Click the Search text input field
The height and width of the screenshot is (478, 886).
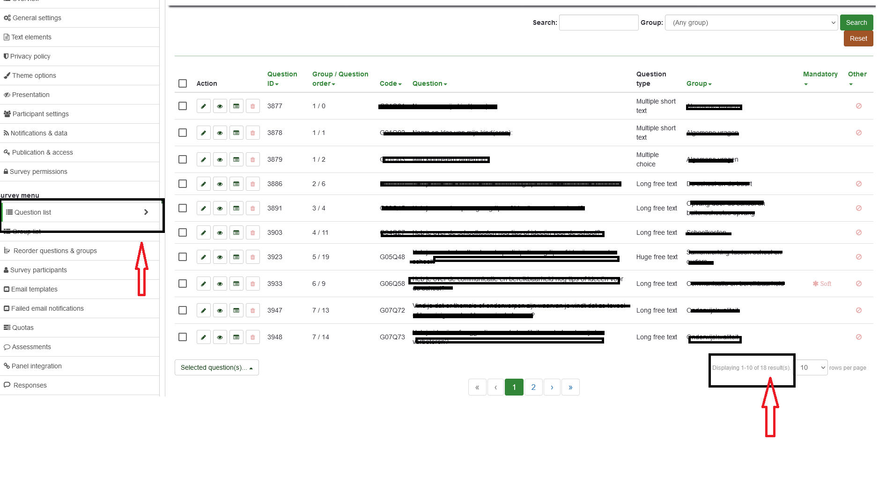point(598,22)
